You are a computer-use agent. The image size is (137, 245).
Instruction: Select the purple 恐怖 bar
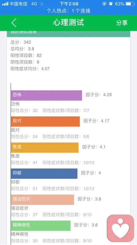point(46,95)
